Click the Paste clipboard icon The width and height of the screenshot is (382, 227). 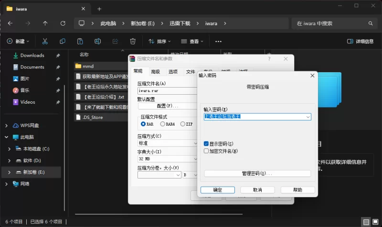click(80, 41)
